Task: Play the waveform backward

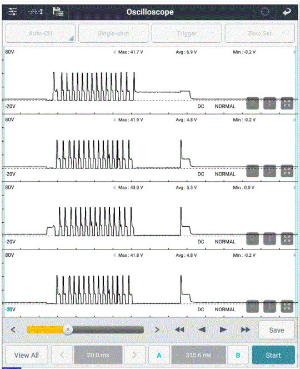Action: [202, 330]
